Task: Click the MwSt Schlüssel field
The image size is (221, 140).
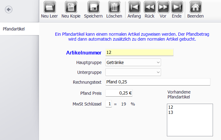Action: tap(109, 104)
